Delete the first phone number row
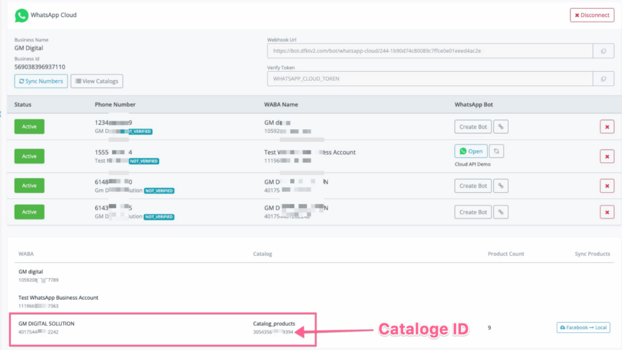The image size is (622, 350). [x=607, y=126]
